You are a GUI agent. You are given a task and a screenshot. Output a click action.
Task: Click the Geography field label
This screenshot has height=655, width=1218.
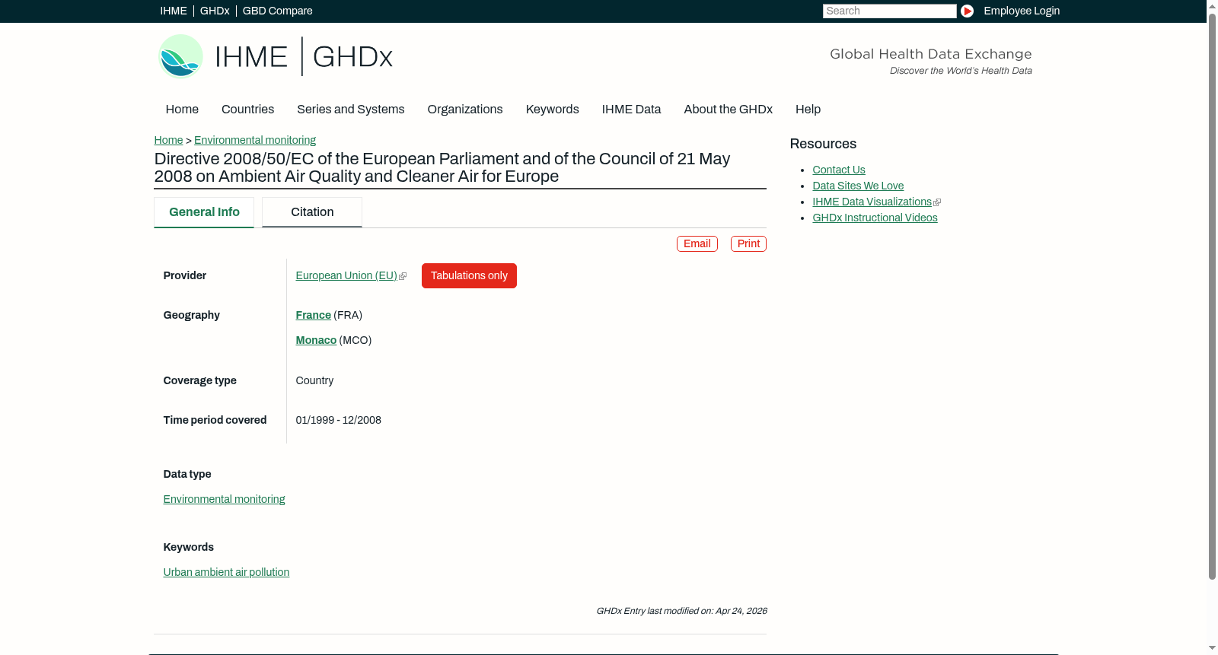[x=192, y=315]
